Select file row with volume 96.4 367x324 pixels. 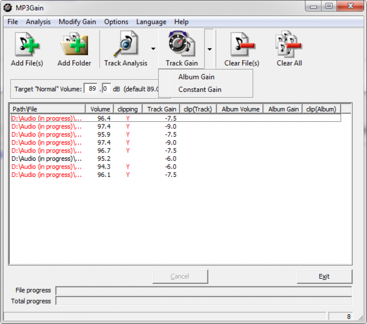[x=176, y=118]
